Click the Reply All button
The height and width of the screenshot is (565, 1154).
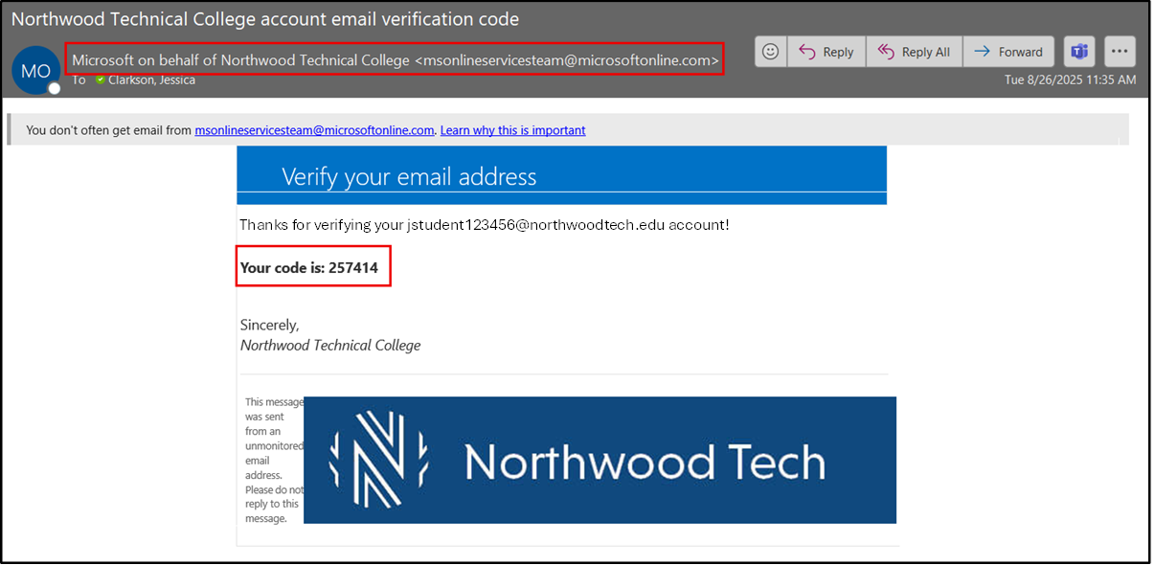(914, 52)
